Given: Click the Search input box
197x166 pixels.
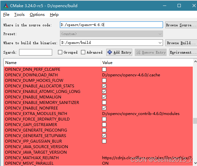Looking at the screenshot, I should (x=36, y=52).
